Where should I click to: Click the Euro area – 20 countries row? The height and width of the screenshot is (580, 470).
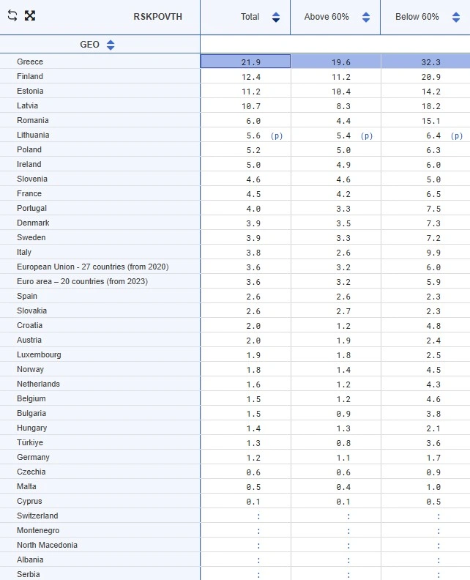click(x=82, y=281)
